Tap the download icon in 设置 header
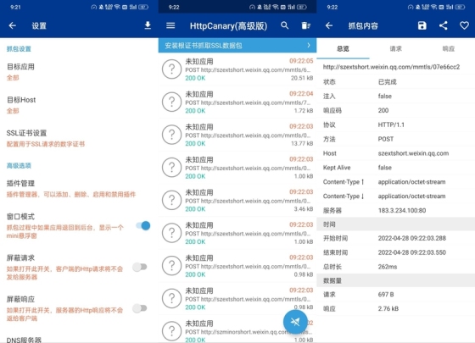The image size is (475, 343). [x=148, y=25]
